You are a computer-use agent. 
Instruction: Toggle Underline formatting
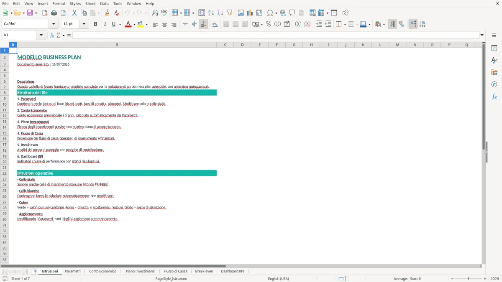(x=113, y=24)
